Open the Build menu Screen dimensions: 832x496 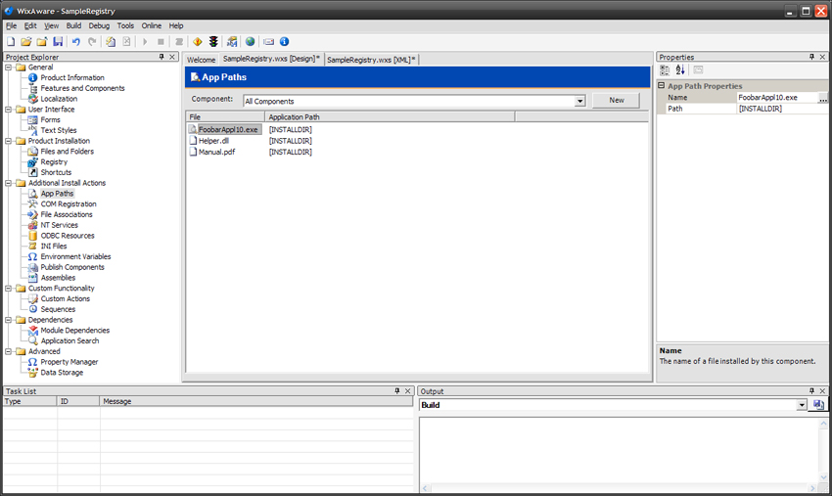pos(73,25)
